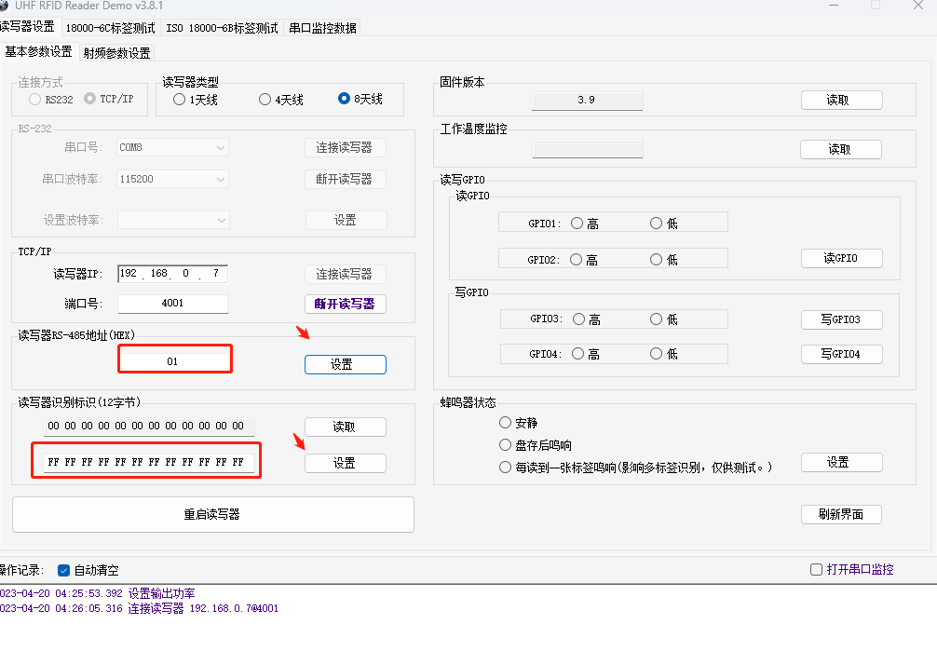Click the 设置输出功率 log entry

[x=98, y=593]
